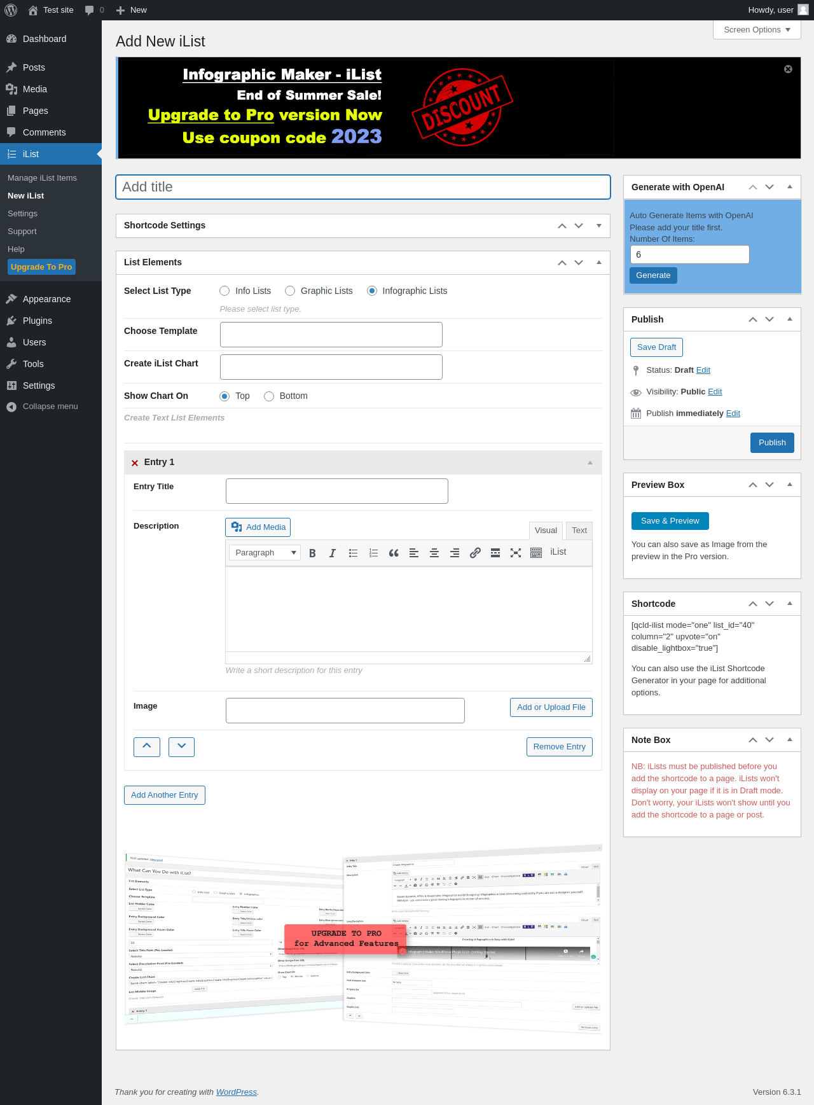Toggle the editor toolbar keyboard icon
The image size is (814, 1105).
coord(536,553)
